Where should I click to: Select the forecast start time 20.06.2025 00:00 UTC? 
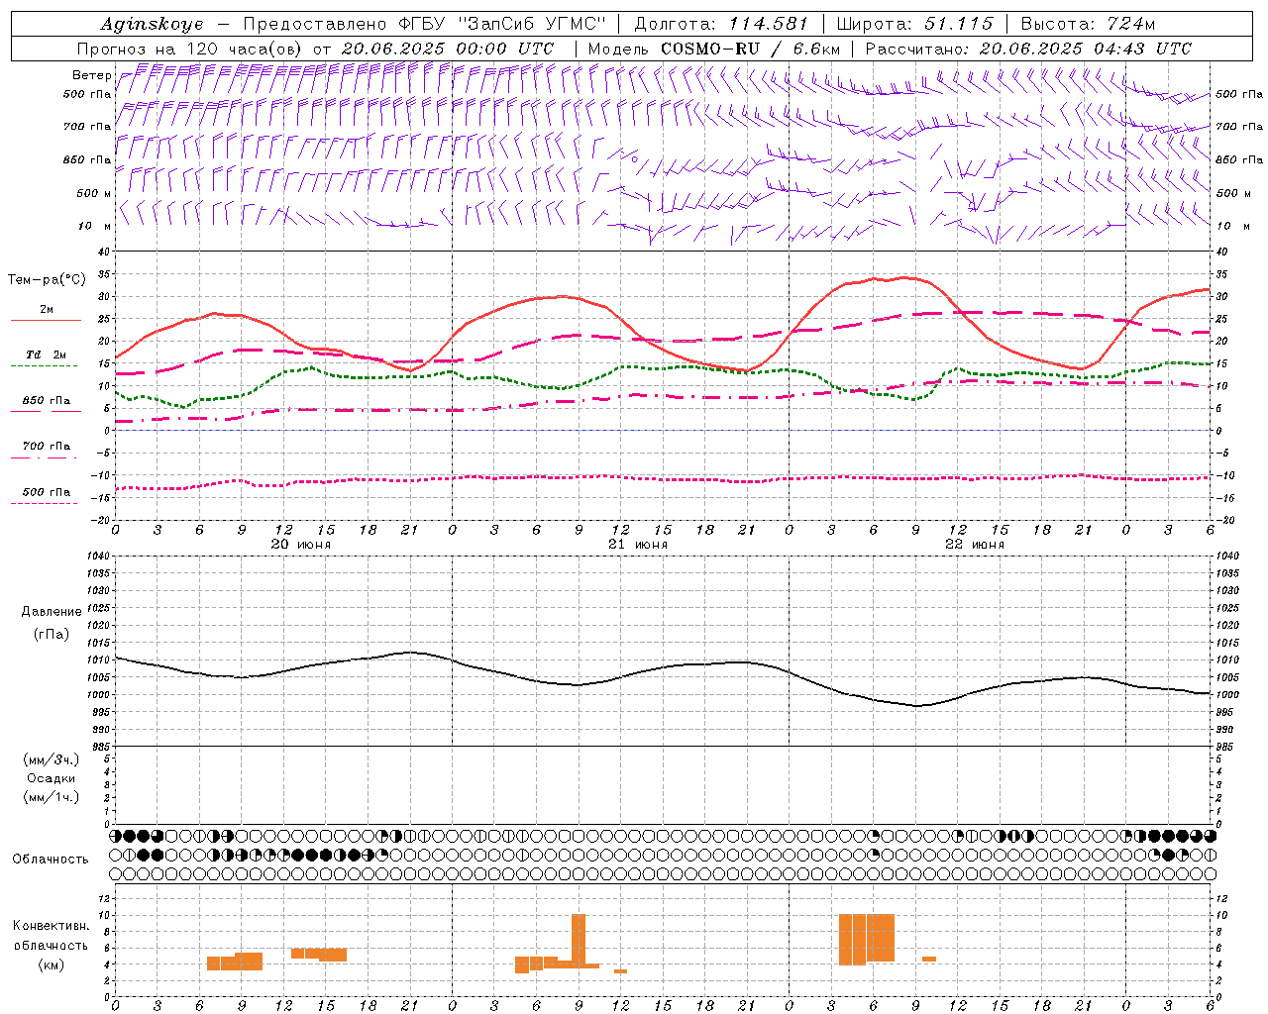[x=448, y=49]
